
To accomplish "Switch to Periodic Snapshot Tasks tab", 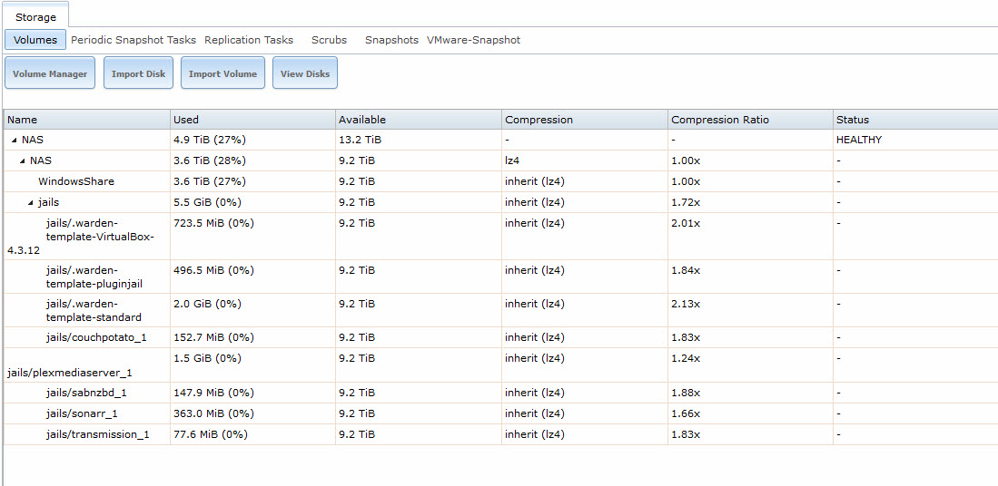I will click(x=133, y=40).
